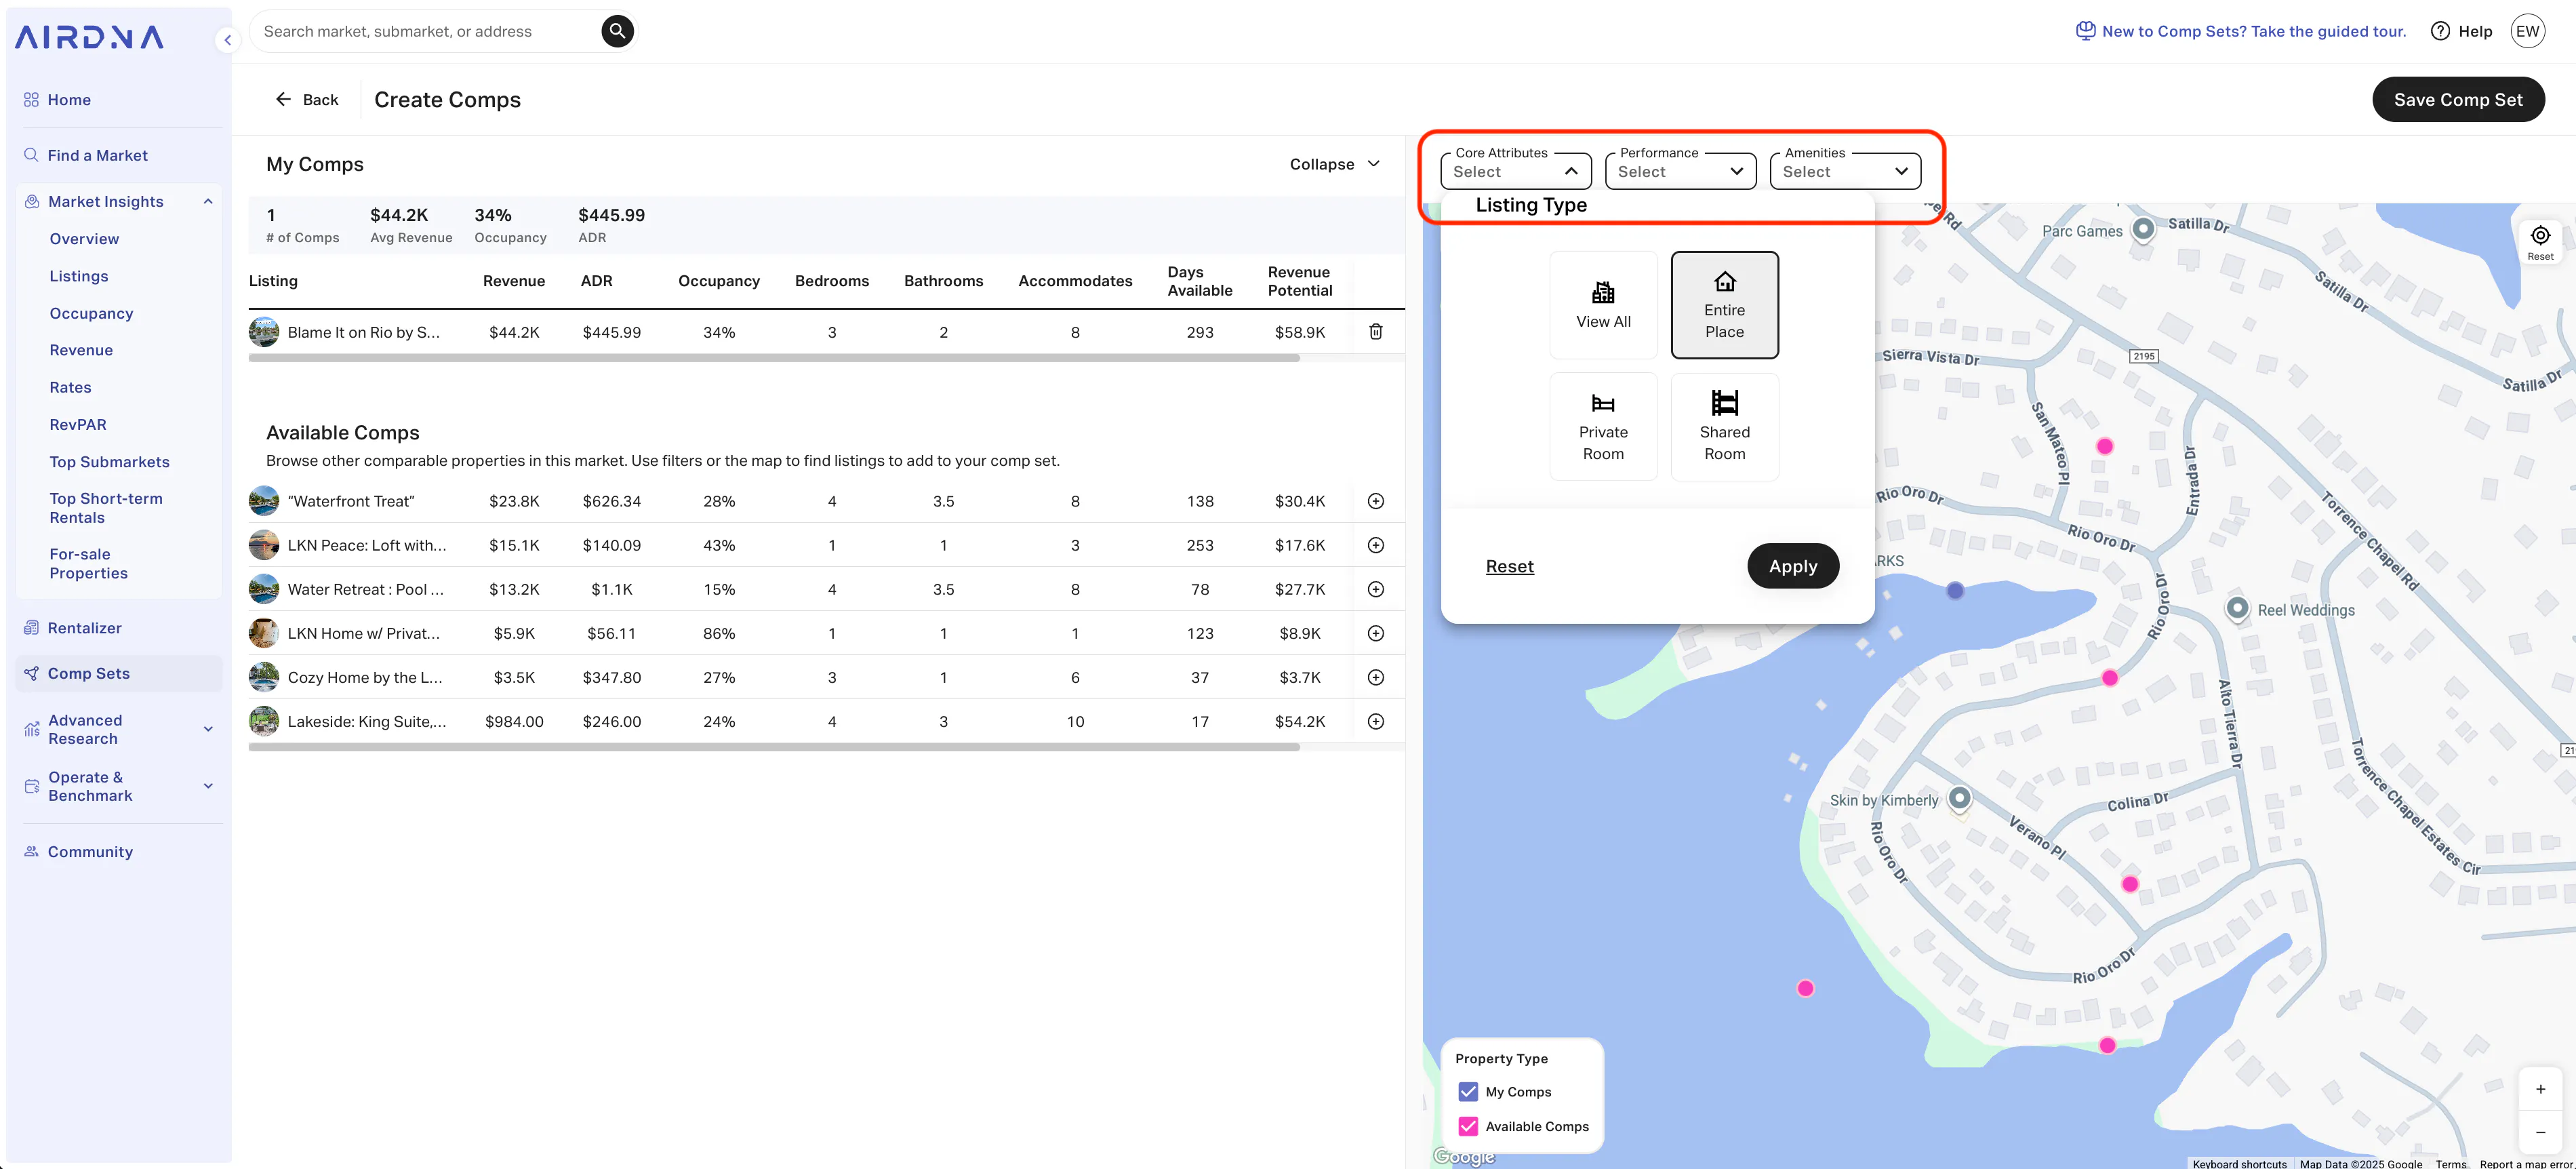Open For-sale Properties in sidebar
Screen dimensions: 2576x1169
89,563
